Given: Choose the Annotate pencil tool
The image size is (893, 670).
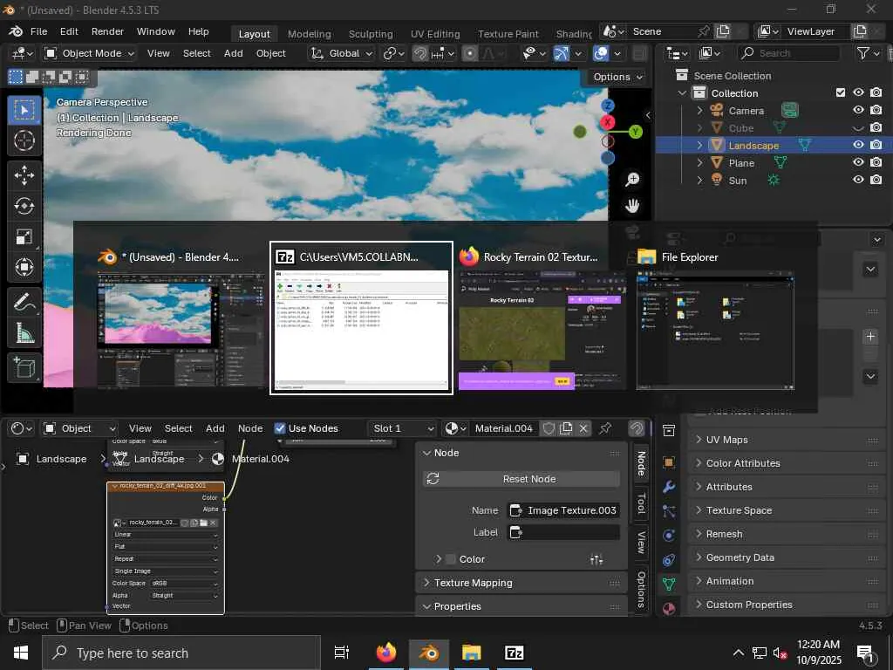Looking at the screenshot, I should 24,302.
